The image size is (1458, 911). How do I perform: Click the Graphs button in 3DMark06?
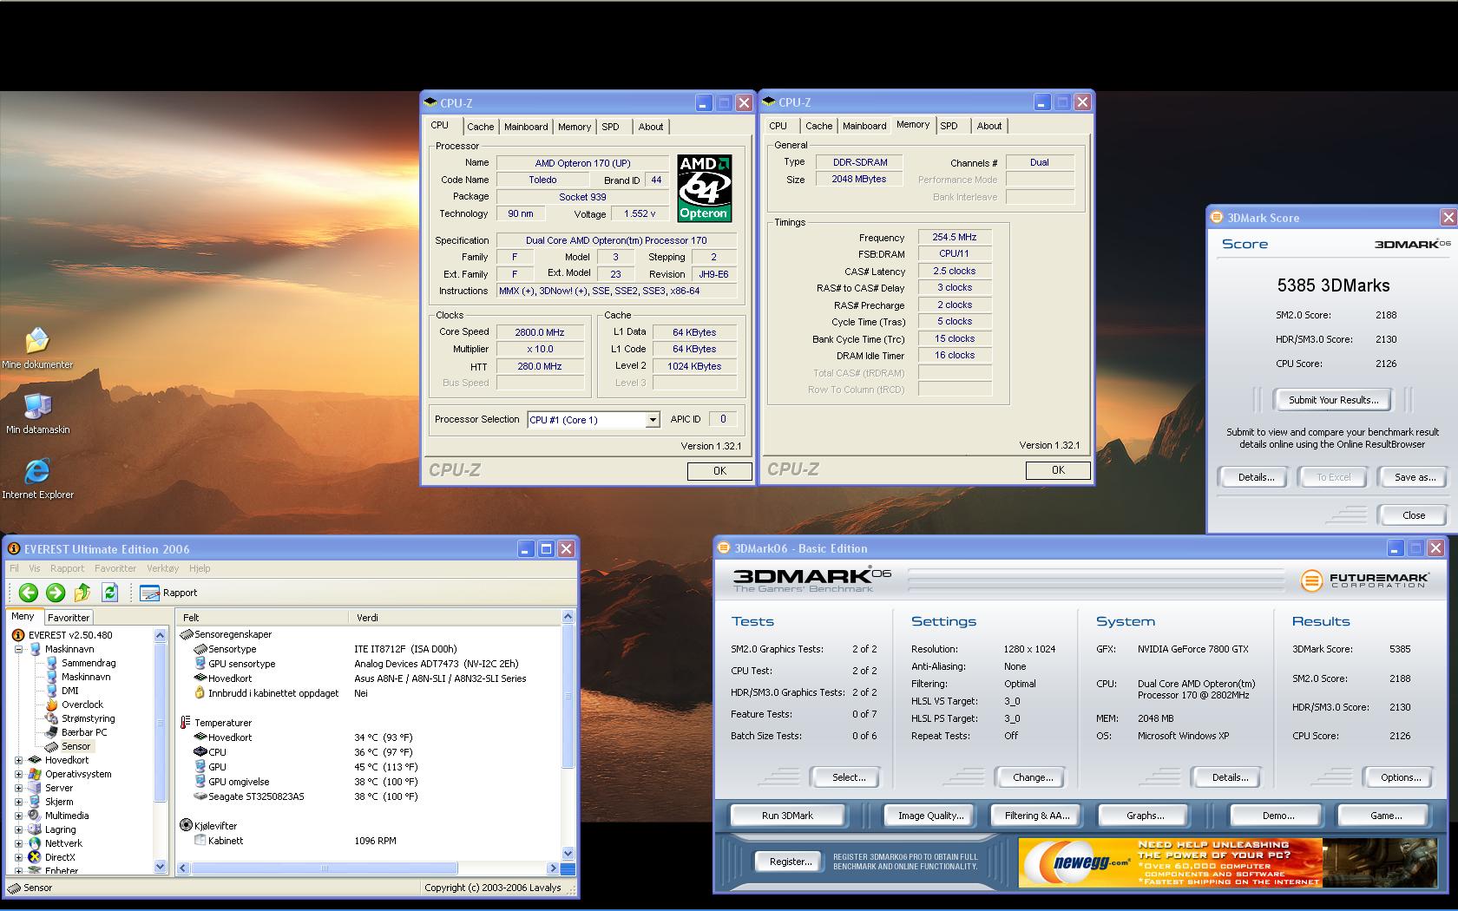(1145, 816)
